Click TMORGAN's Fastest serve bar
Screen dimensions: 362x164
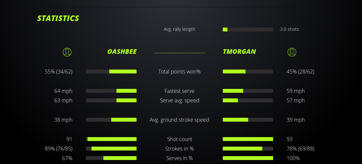click(x=248, y=91)
